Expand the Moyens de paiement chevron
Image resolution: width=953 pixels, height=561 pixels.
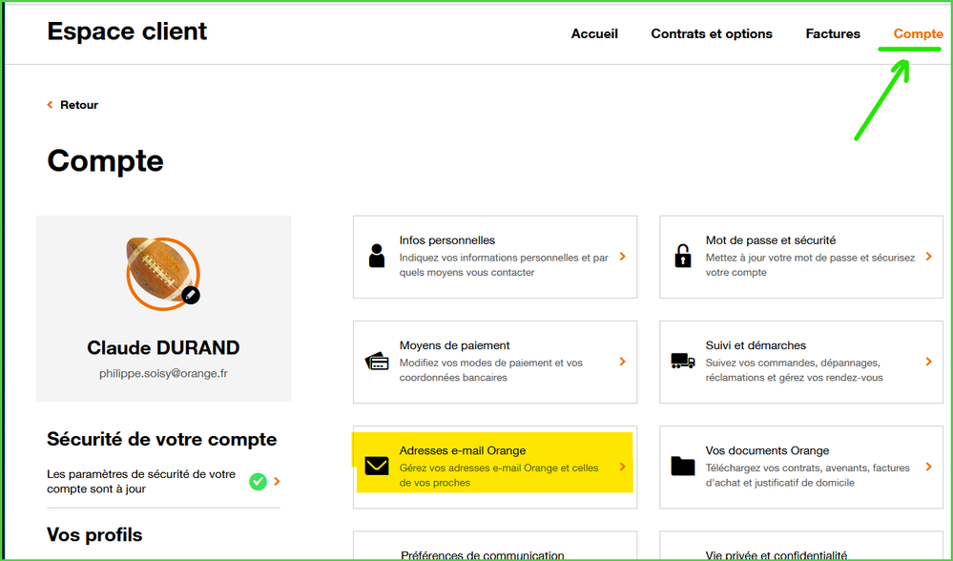click(x=622, y=362)
